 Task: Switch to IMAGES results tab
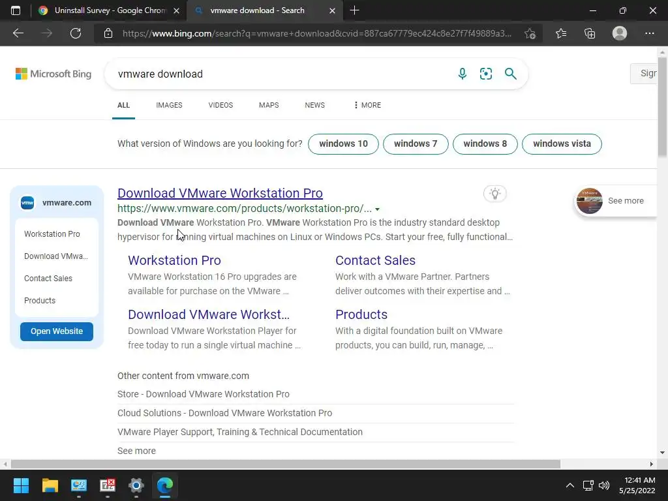[x=169, y=105]
